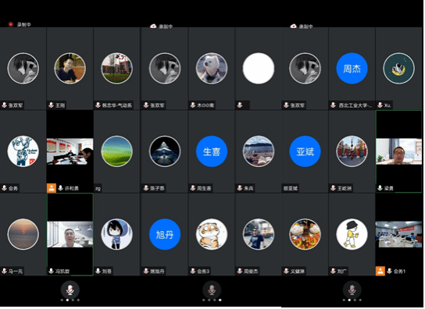
Task: Click the cloud recording icon above 周杰's column
Action: pyautogui.click(x=293, y=27)
